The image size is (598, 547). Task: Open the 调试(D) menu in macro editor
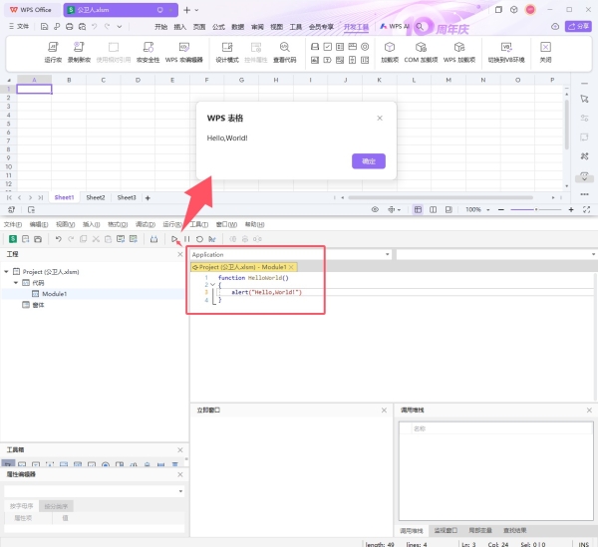[146, 224]
